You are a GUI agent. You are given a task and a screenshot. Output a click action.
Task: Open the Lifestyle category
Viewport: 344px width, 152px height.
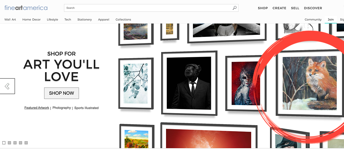coord(52,19)
